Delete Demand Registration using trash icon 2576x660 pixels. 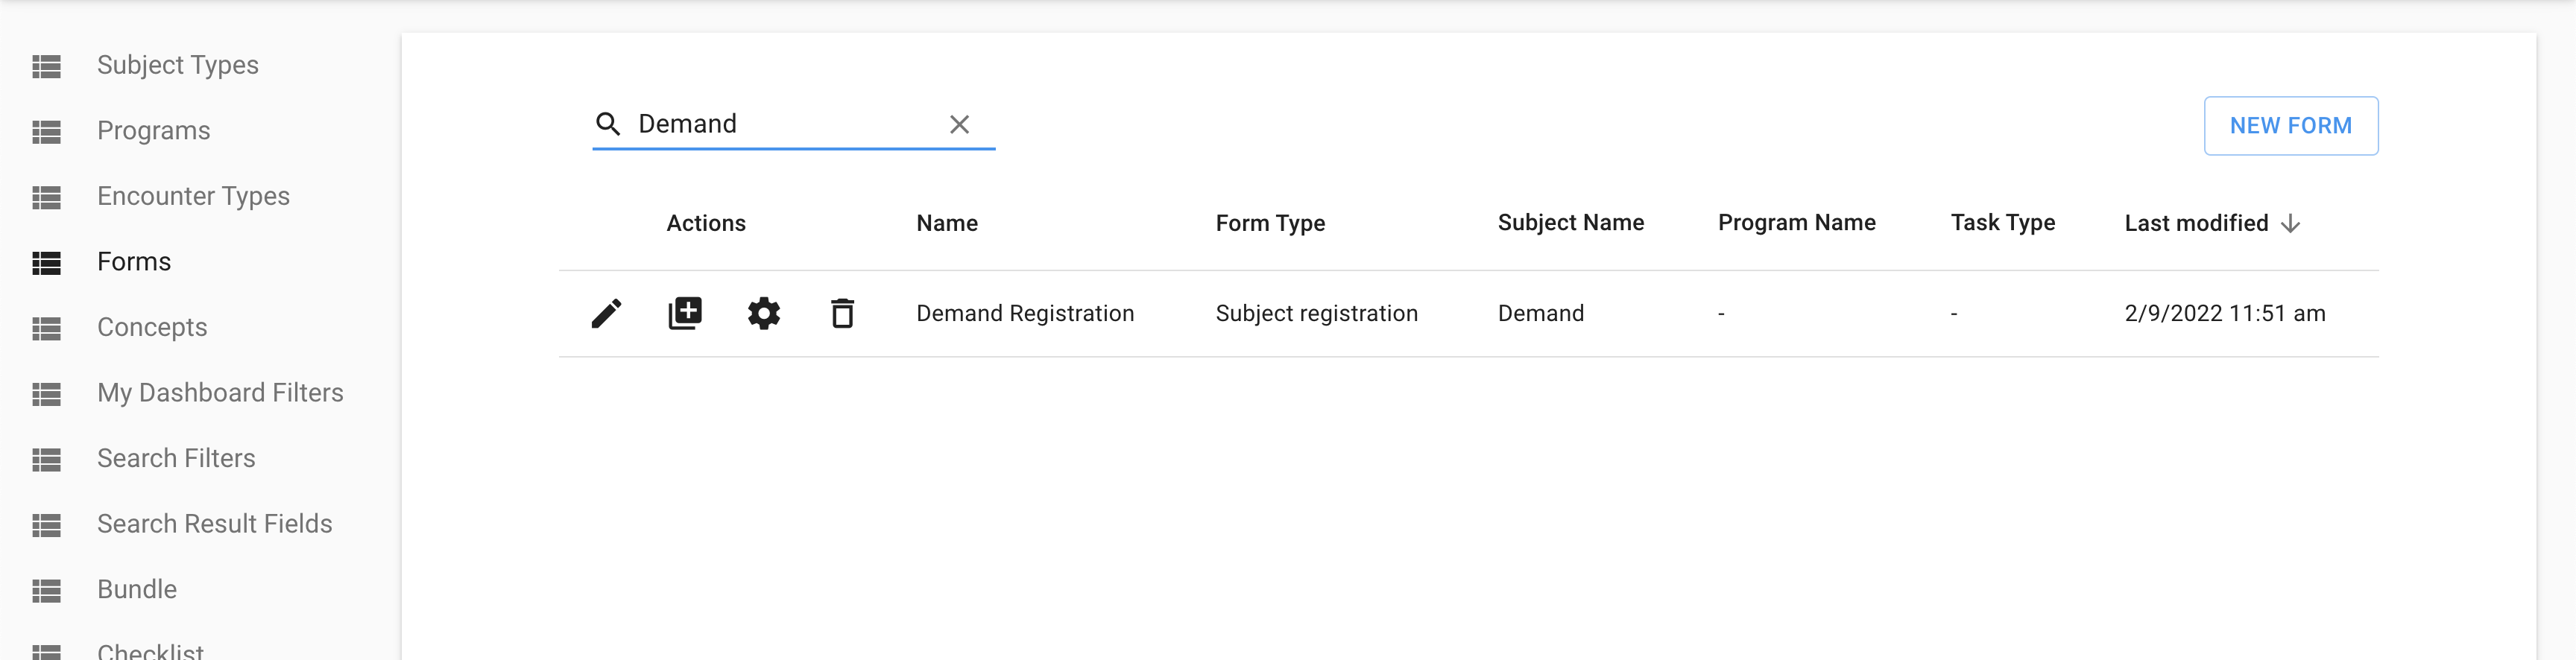click(842, 314)
